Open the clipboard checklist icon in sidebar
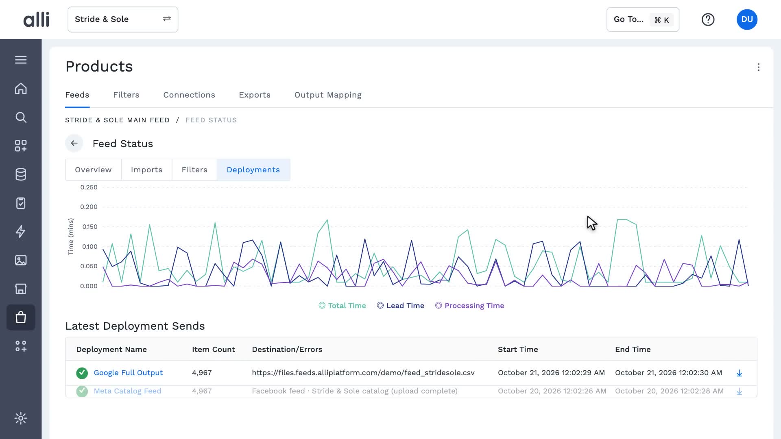The height and width of the screenshot is (439, 781). 21,203
